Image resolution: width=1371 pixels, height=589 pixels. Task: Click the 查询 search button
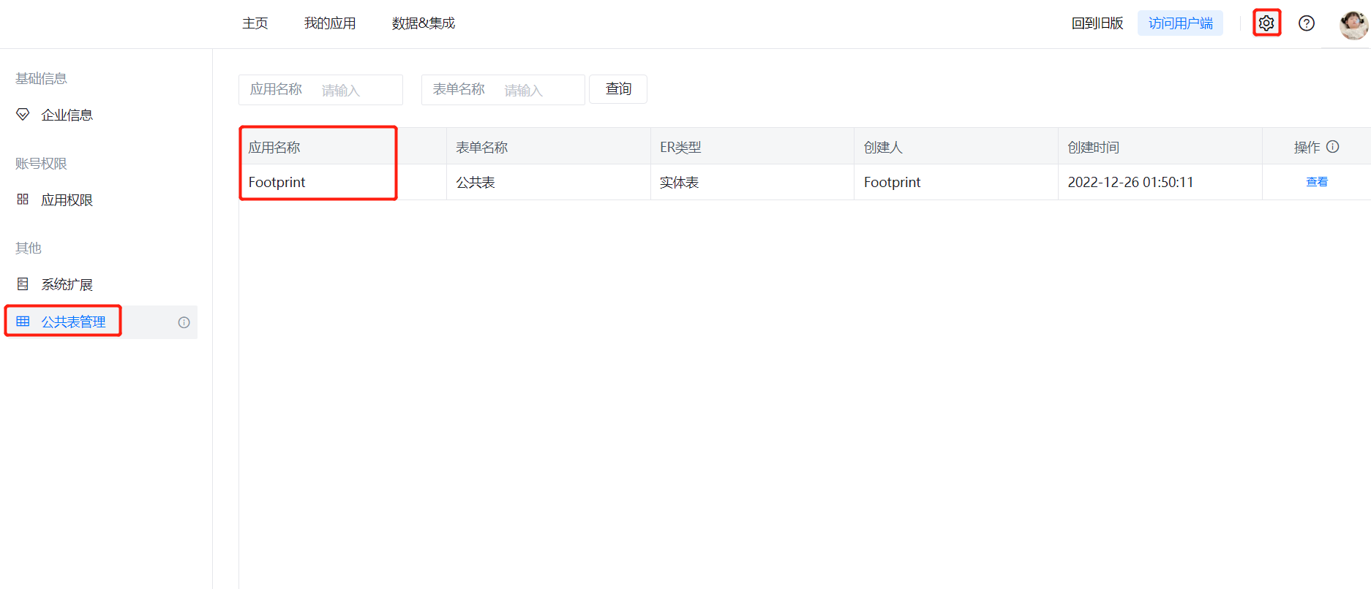click(618, 89)
